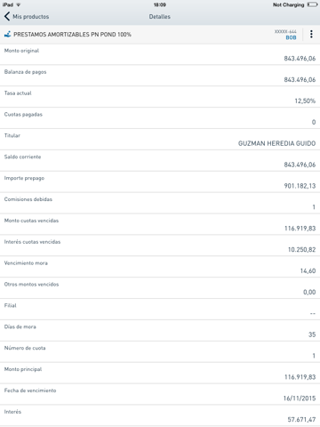Tap the back chevron arrow icon
Screen dimensions: 320x427
point(7,16)
